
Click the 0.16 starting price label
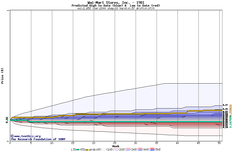coord(7,120)
